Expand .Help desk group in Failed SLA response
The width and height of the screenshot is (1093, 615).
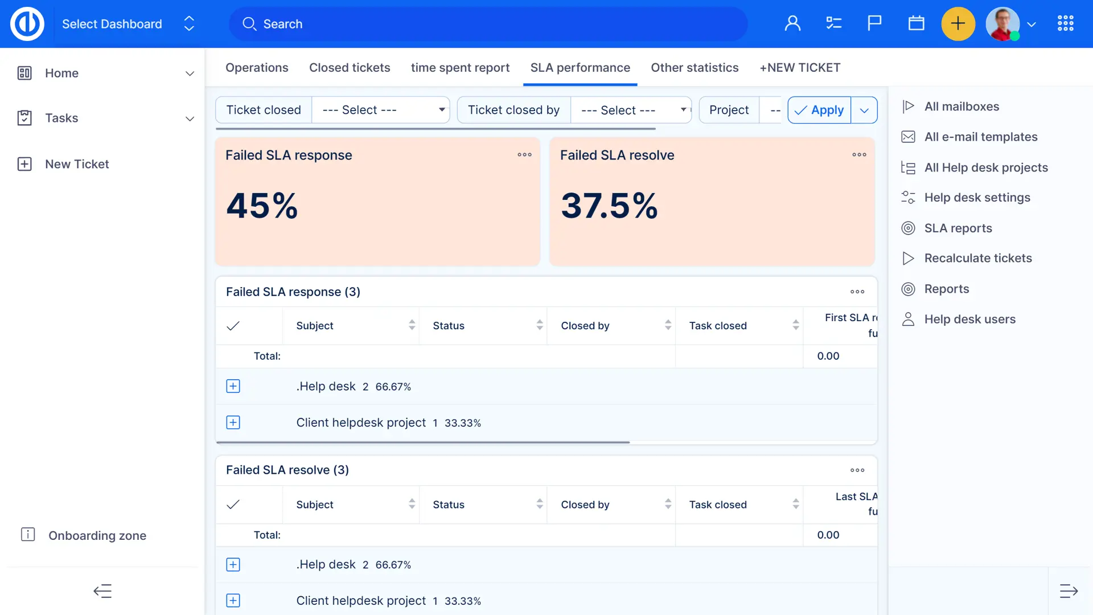point(233,386)
